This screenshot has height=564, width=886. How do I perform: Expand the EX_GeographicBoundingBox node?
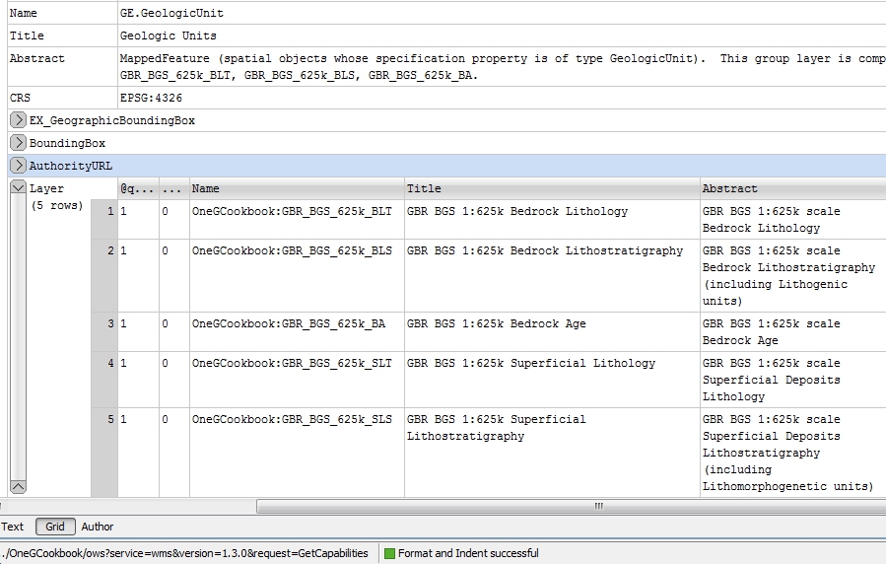click(18, 120)
